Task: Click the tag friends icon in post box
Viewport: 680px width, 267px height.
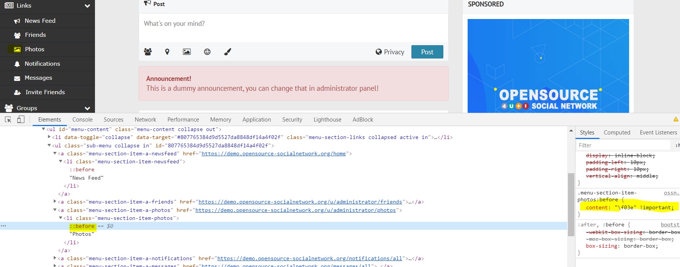Action: pos(148,52)
